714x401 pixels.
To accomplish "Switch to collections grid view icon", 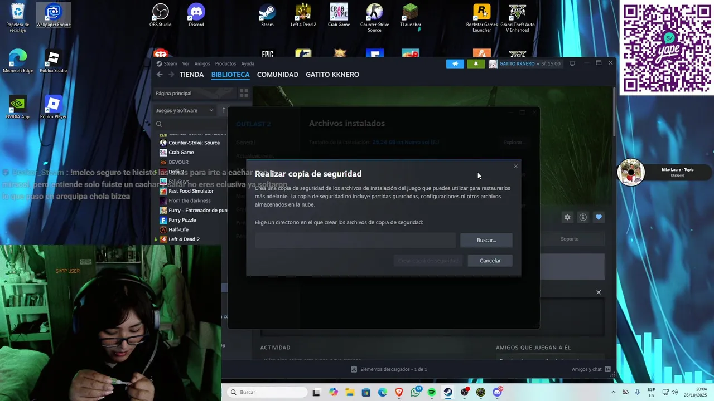I will (x=244, y=93).
